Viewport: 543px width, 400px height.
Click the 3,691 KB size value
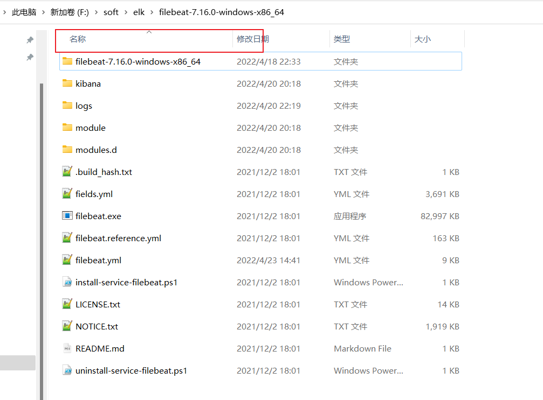[442, 194]
